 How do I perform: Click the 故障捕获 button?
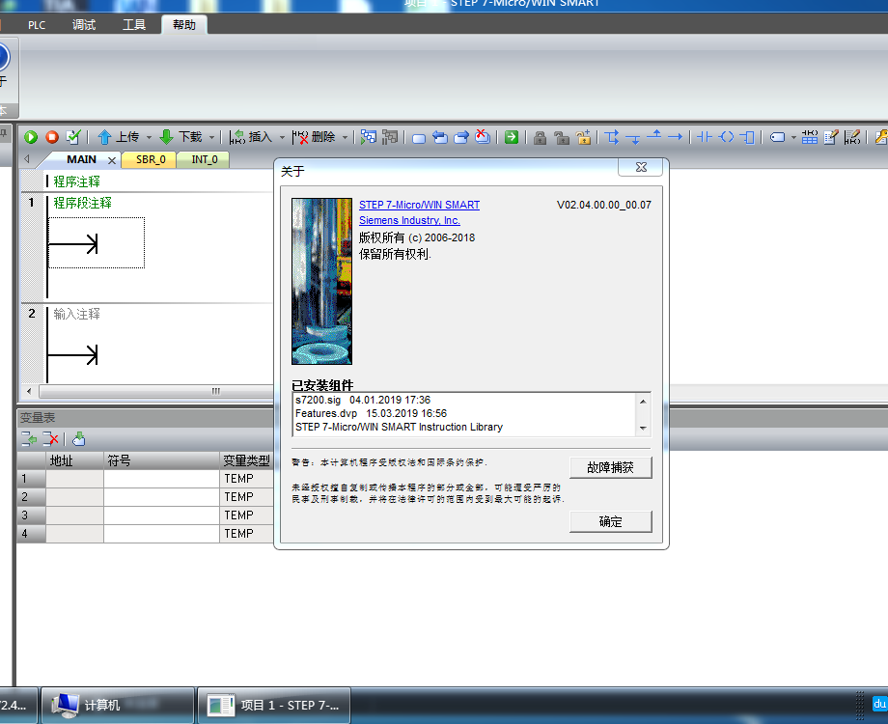pos(610,467)
